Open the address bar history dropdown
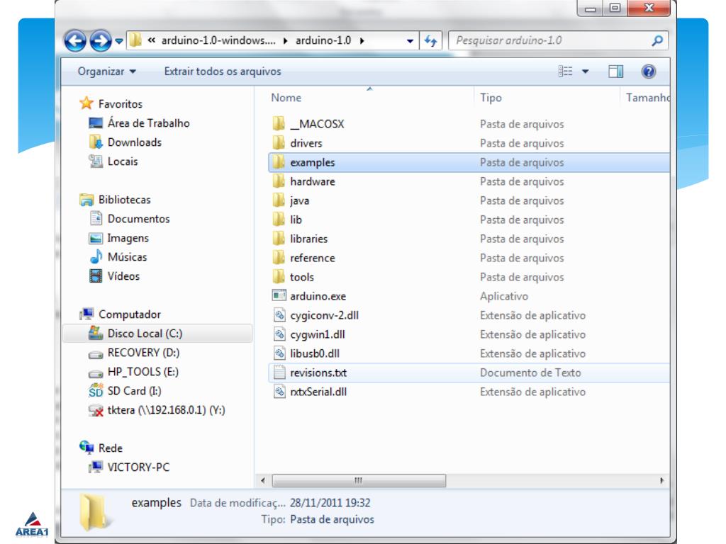This screenshot has height=544, width=726. (x=410, y=40)
